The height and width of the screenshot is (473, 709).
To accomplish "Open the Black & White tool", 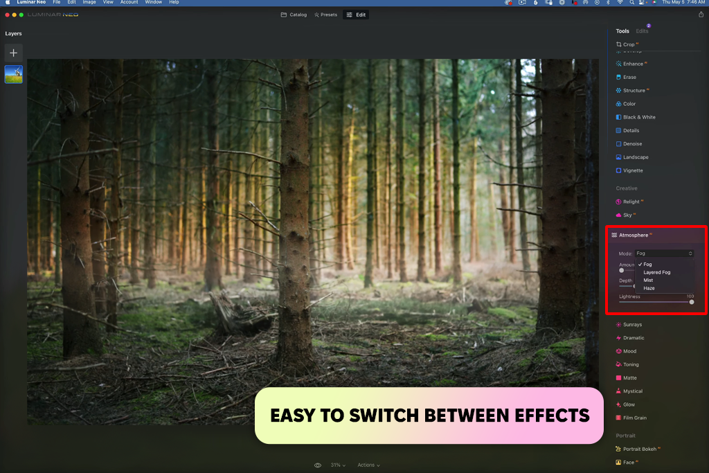I will tap(636, 117).
